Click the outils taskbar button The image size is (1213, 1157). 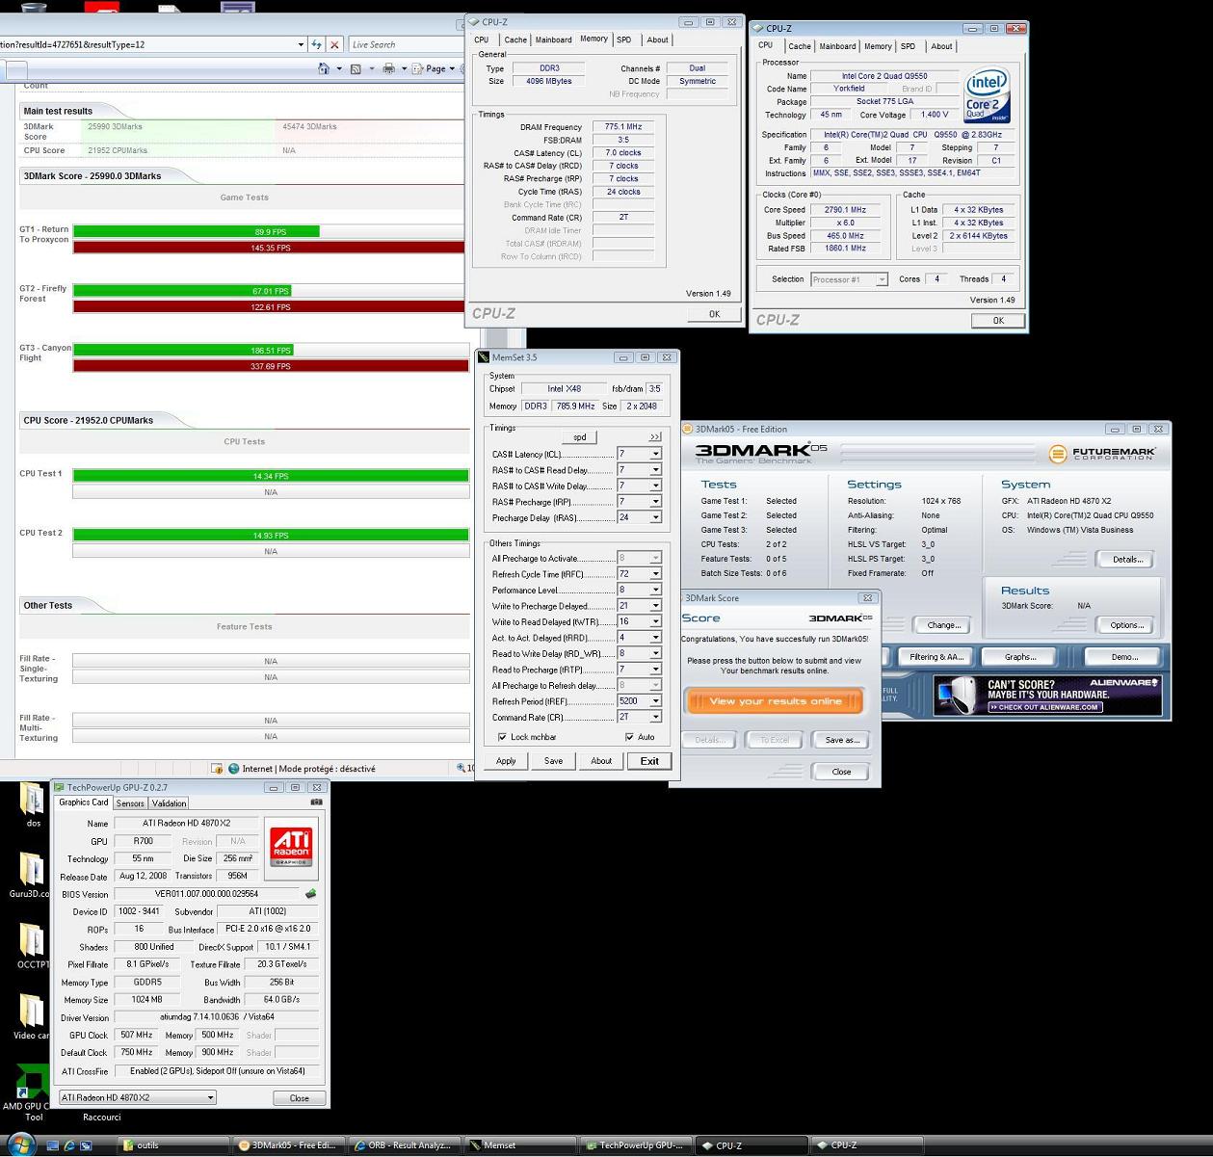tap(173, 1145)
